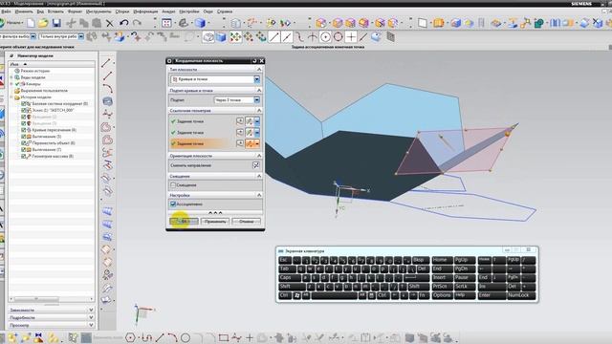Toggle the Associative checkbox in Settings section

click(x=173, y=204)
